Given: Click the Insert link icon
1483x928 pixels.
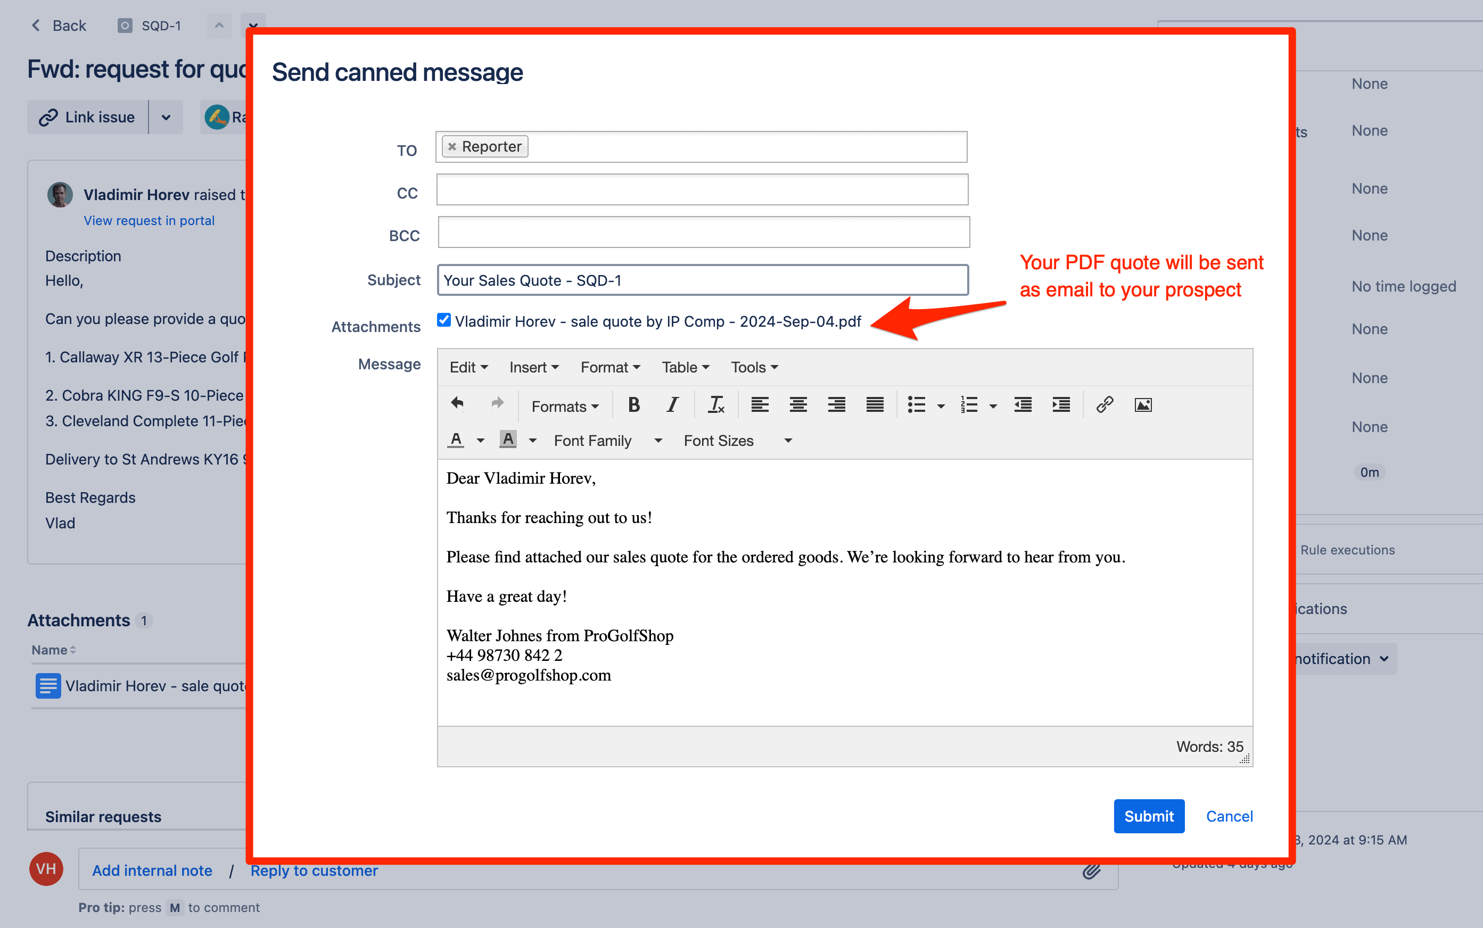Looking at the screenshot, I should [x=1105, y=404].
